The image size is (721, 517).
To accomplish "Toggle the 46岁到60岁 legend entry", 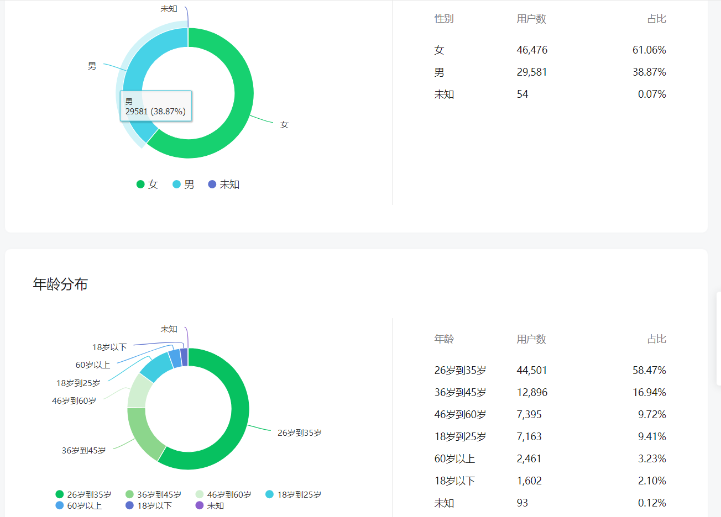I will [x=223, y=494].
